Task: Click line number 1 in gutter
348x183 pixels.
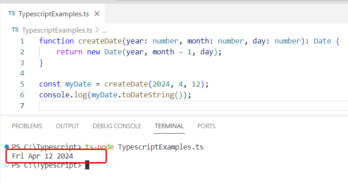Action: click(x=22, y=41)
